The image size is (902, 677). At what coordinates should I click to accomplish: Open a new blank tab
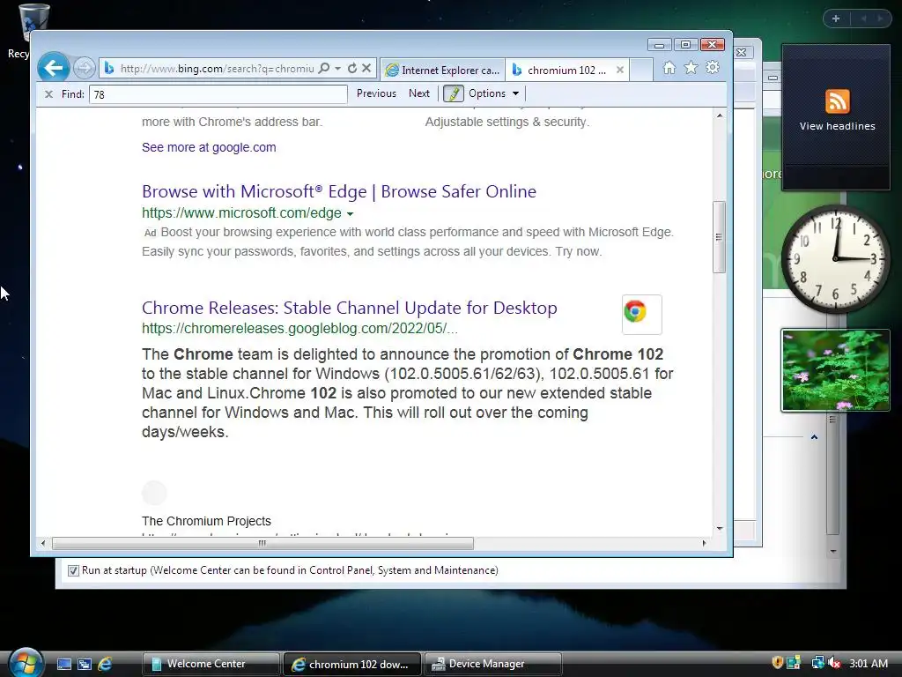pos(641,70)
